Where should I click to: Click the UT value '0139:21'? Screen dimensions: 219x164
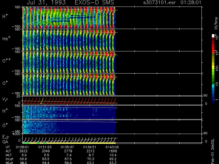tap(90, 147)
